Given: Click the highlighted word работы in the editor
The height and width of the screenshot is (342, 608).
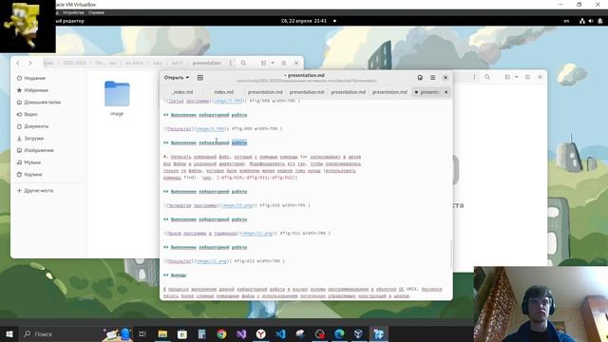Looking at the screenshot, I should pos(239,142).
